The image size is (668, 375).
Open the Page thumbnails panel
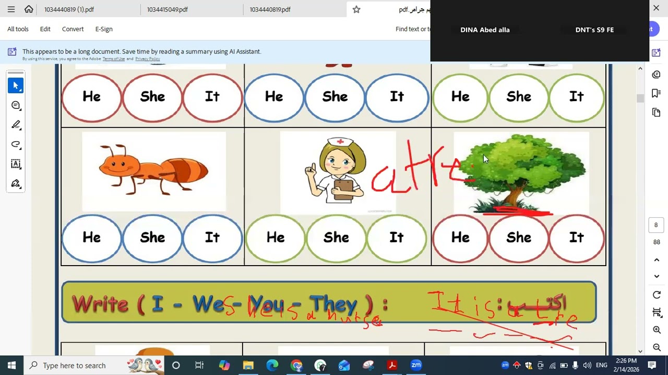[x=657, y=113]
